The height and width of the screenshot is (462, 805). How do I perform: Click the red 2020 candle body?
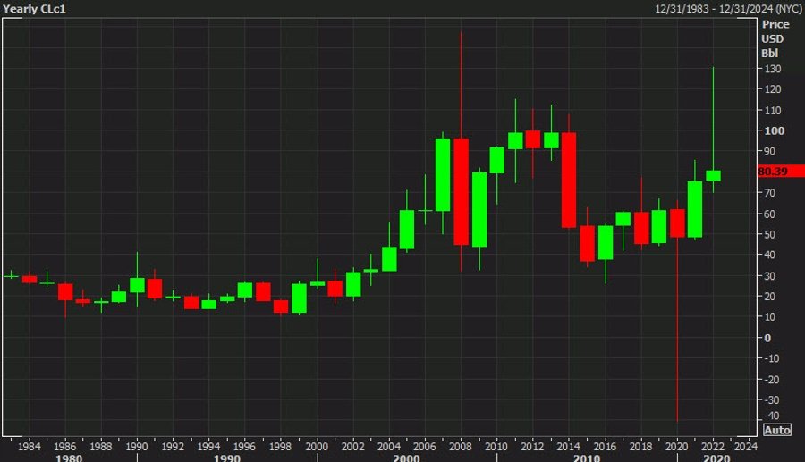[677, 223]
